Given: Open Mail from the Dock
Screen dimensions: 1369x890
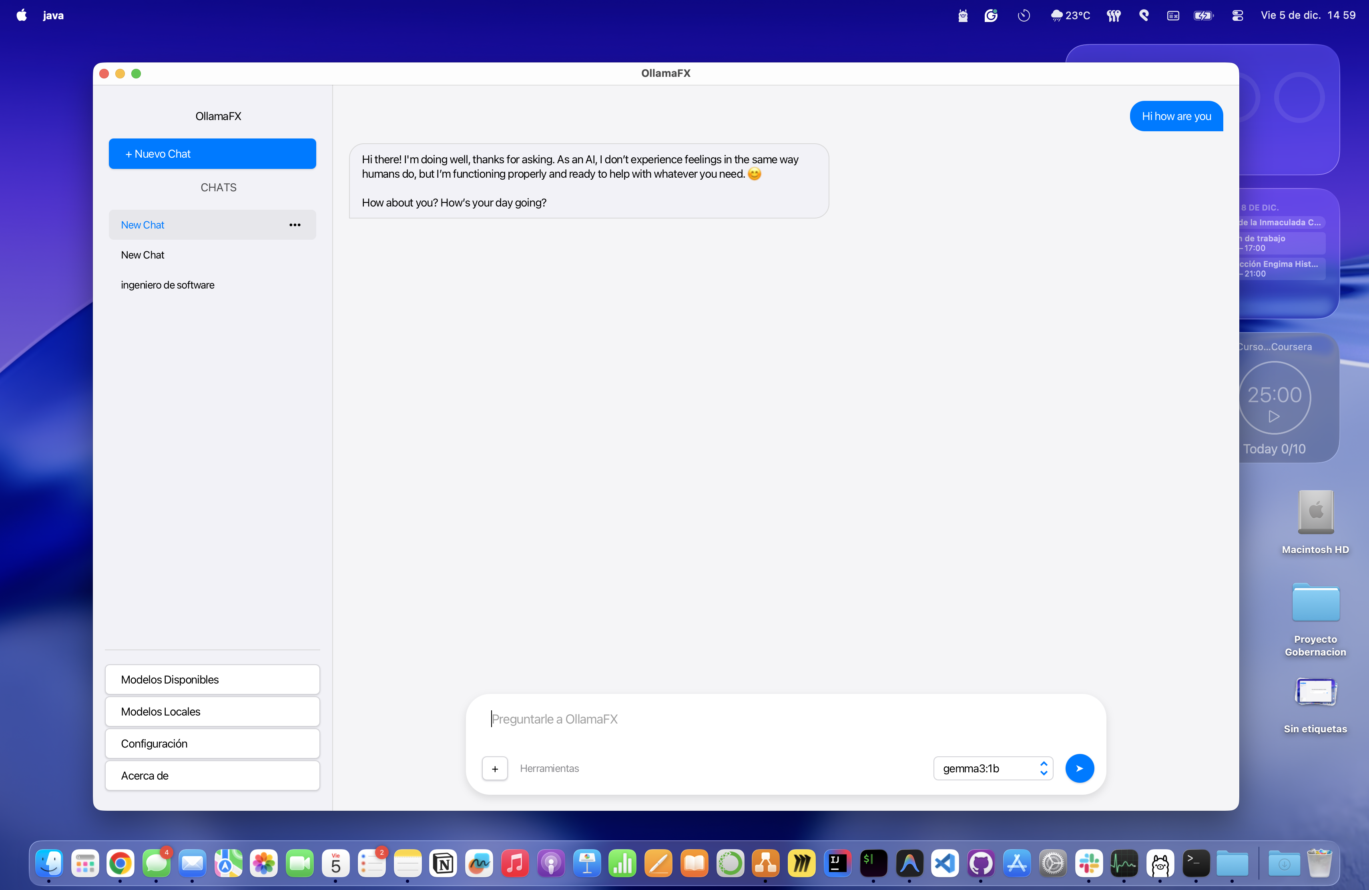Looking at the screenshot, I should [192, 863].
